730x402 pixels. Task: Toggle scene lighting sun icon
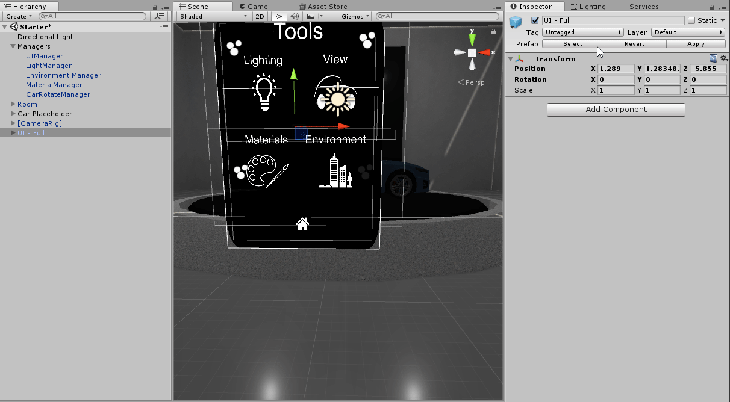click(279, 16)
